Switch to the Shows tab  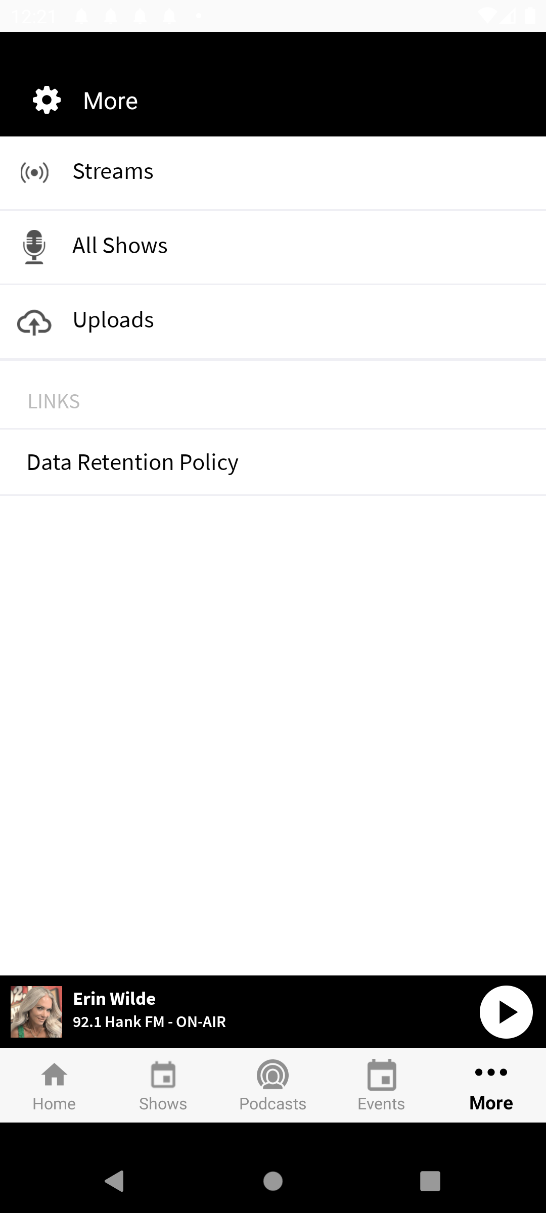(x=163, y=1086)
